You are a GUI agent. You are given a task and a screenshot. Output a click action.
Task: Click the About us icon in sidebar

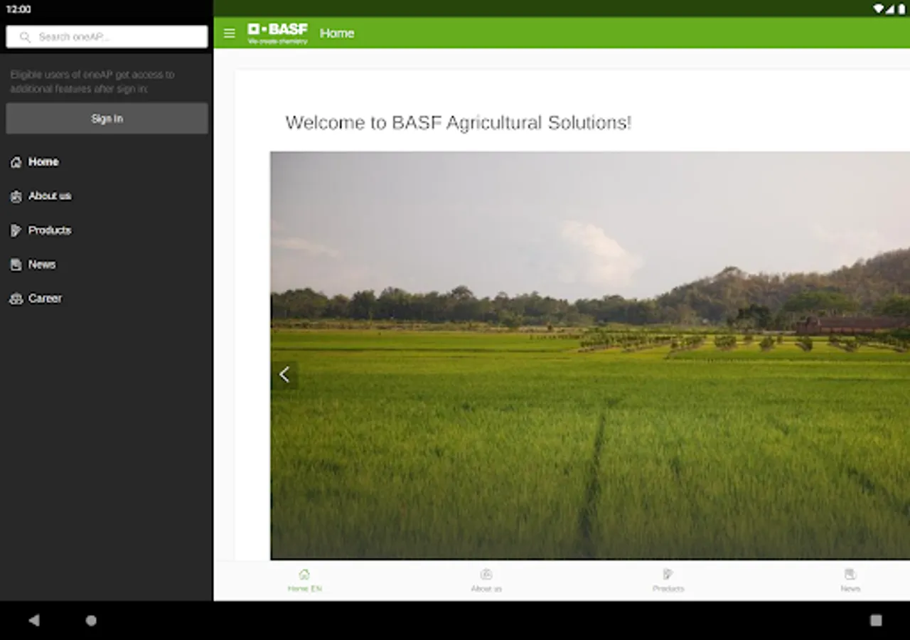point(16,196)
